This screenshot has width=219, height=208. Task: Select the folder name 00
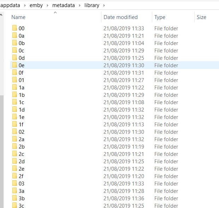click(22, 29)
